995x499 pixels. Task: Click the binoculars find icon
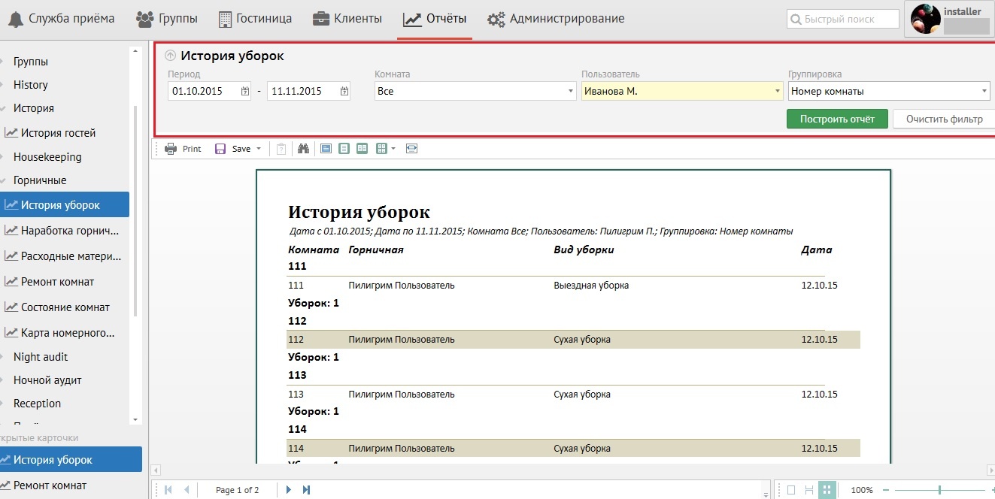[x=303, y=149]
